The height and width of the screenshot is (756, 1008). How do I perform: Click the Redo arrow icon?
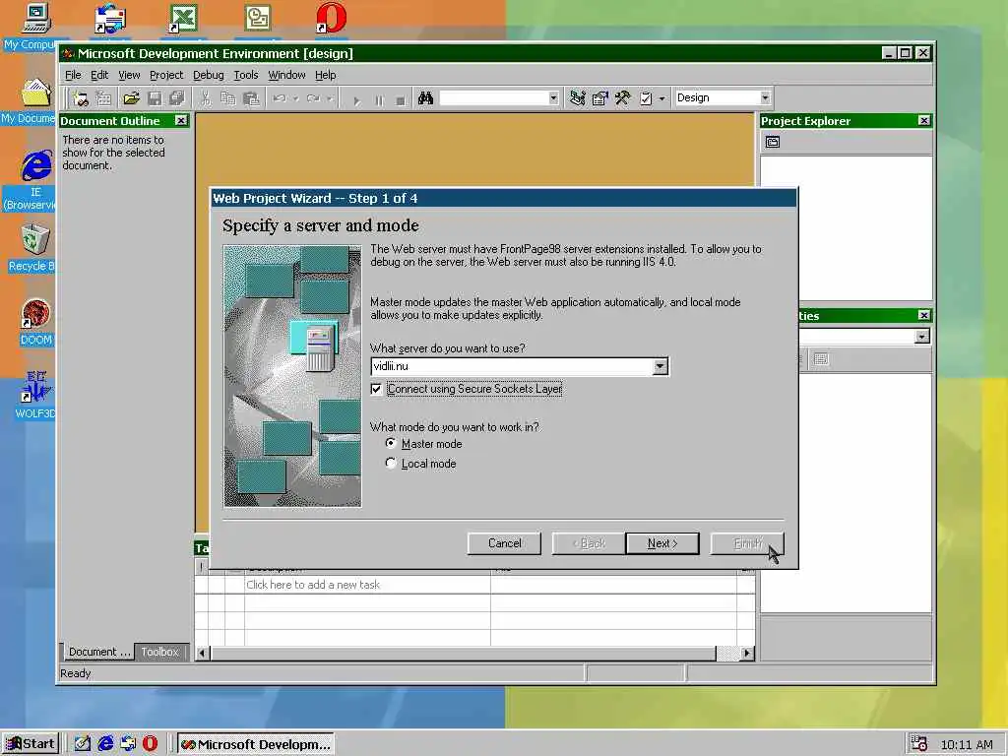(x=313, y=98)
